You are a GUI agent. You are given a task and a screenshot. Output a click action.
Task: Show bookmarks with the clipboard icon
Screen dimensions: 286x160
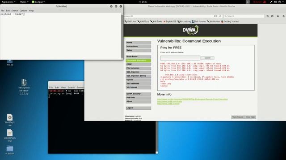click(x=272, y=16)
